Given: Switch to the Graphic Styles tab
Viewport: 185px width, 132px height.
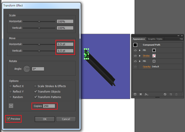Looking at the screenshot, I should click(x=155, y=39).
